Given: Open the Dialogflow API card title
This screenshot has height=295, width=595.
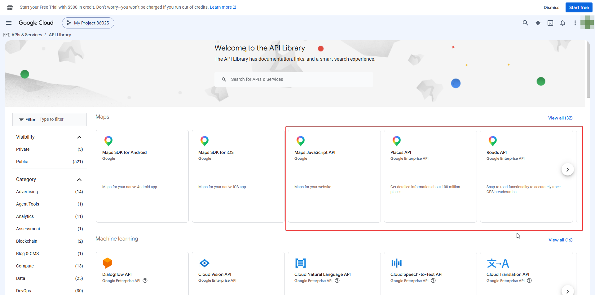Looking at the screenshot, I should pyautogui.click(x=117, y=274).
